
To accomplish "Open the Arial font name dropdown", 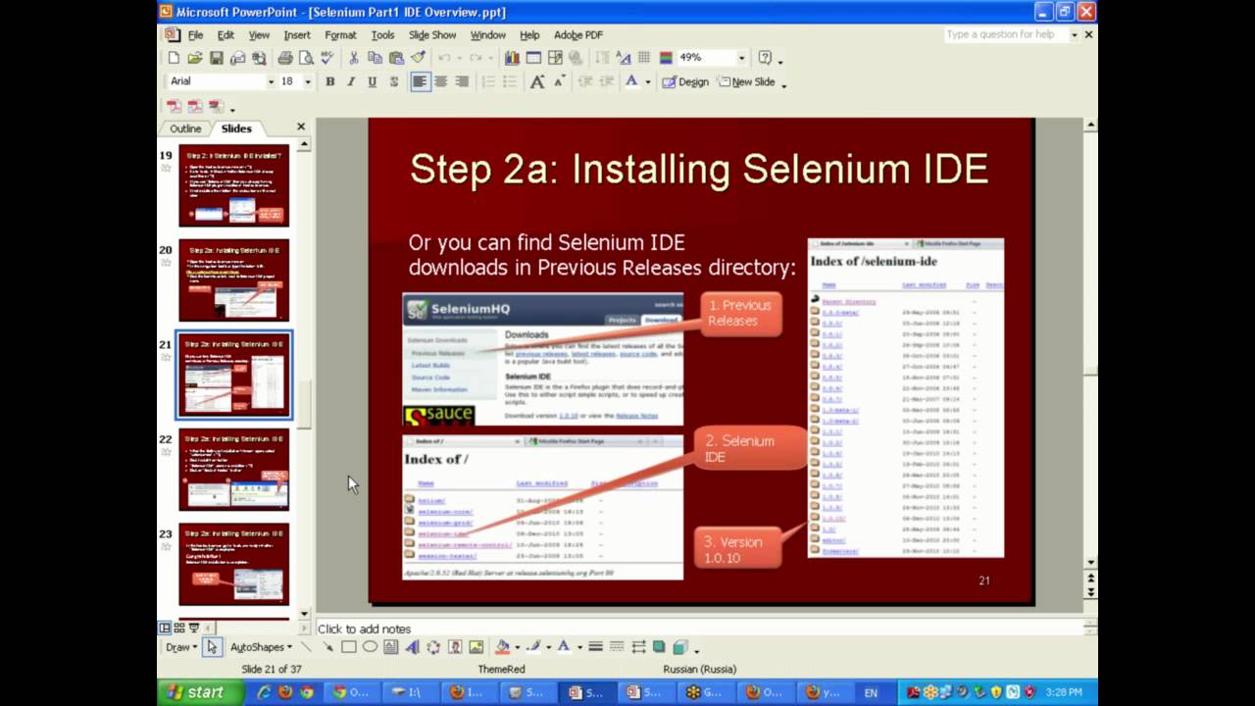I will 271,81.
